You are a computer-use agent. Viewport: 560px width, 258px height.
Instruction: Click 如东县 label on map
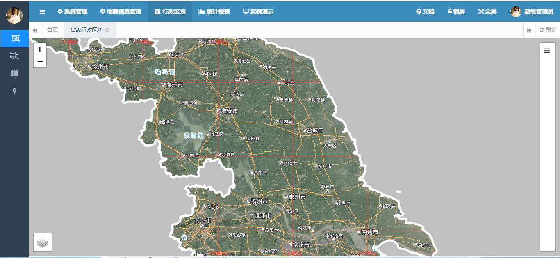(389, 206)
